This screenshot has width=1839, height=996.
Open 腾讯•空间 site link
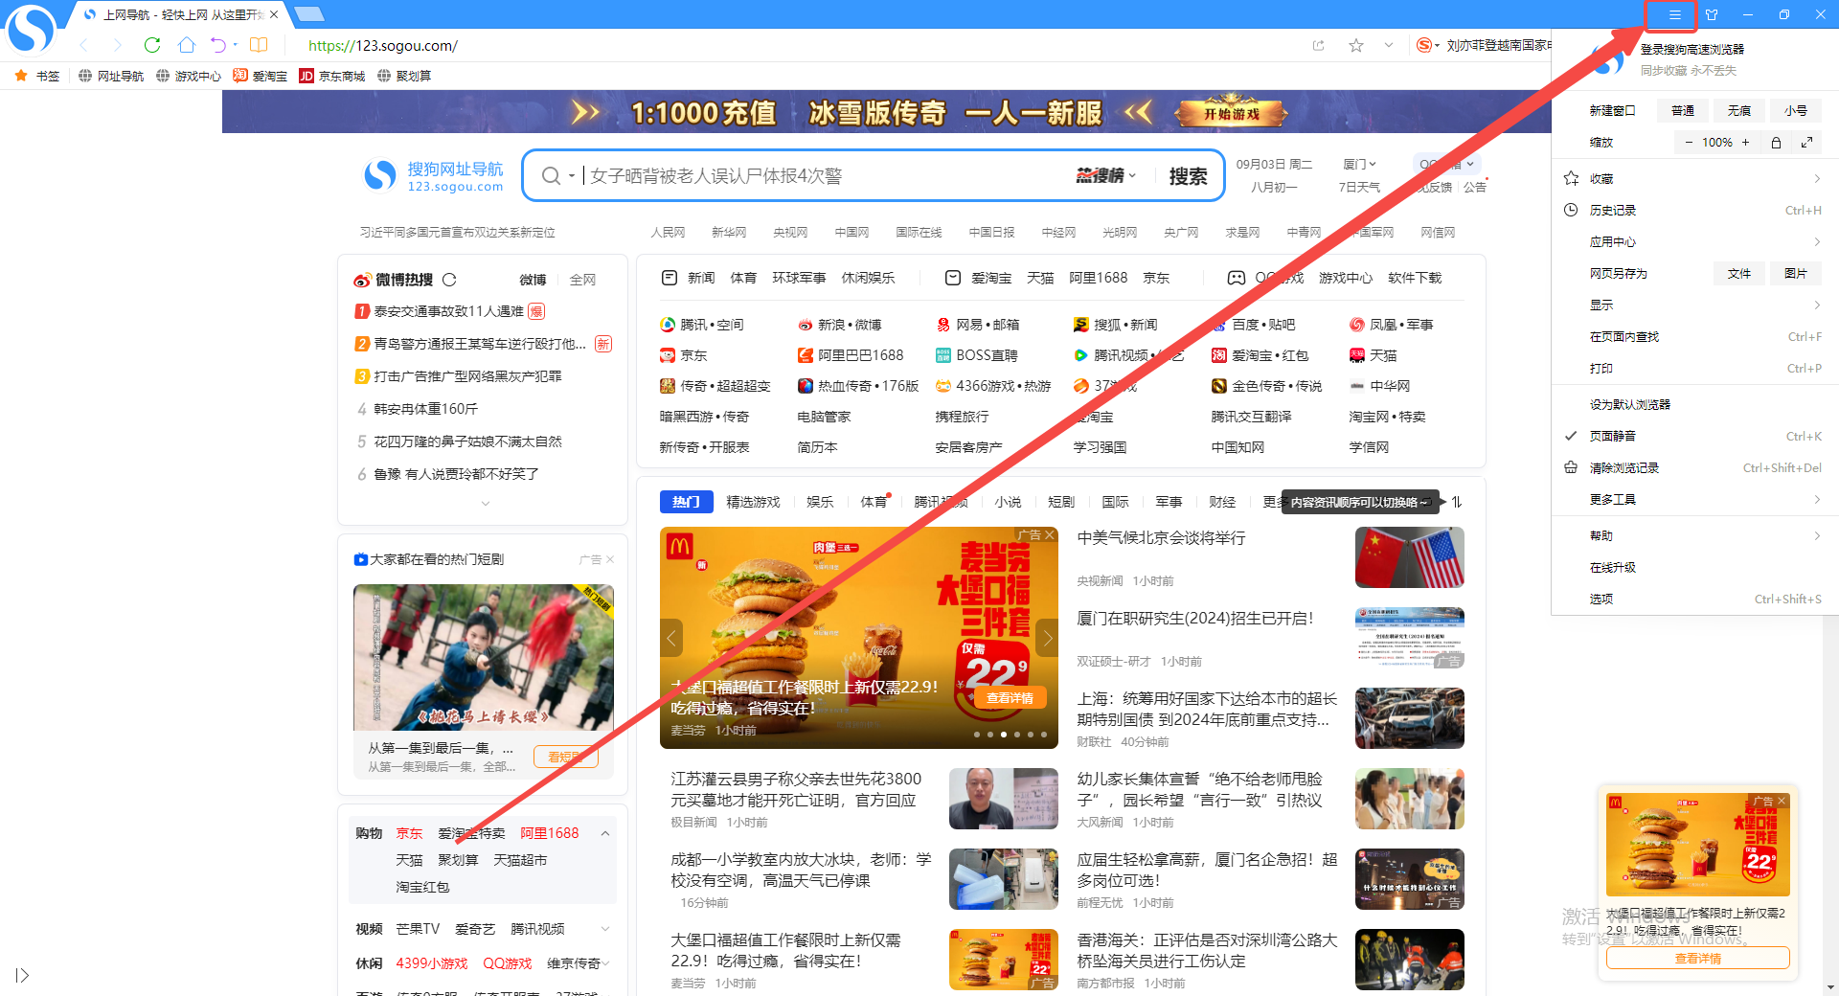702,325
